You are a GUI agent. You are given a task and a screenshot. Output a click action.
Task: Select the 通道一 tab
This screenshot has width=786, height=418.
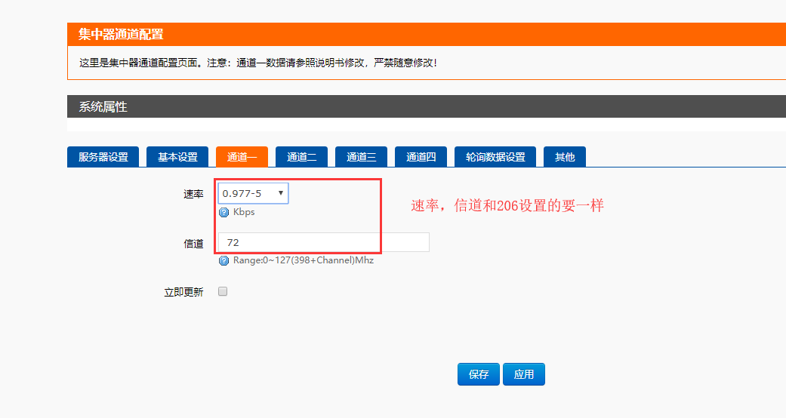(x=242, y=157)
